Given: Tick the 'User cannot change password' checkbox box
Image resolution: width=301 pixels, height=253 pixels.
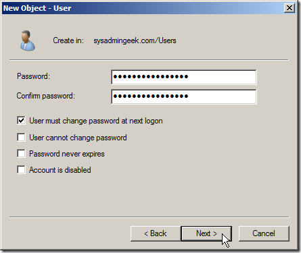Looking at the screenshot, I should click(21, 137).
